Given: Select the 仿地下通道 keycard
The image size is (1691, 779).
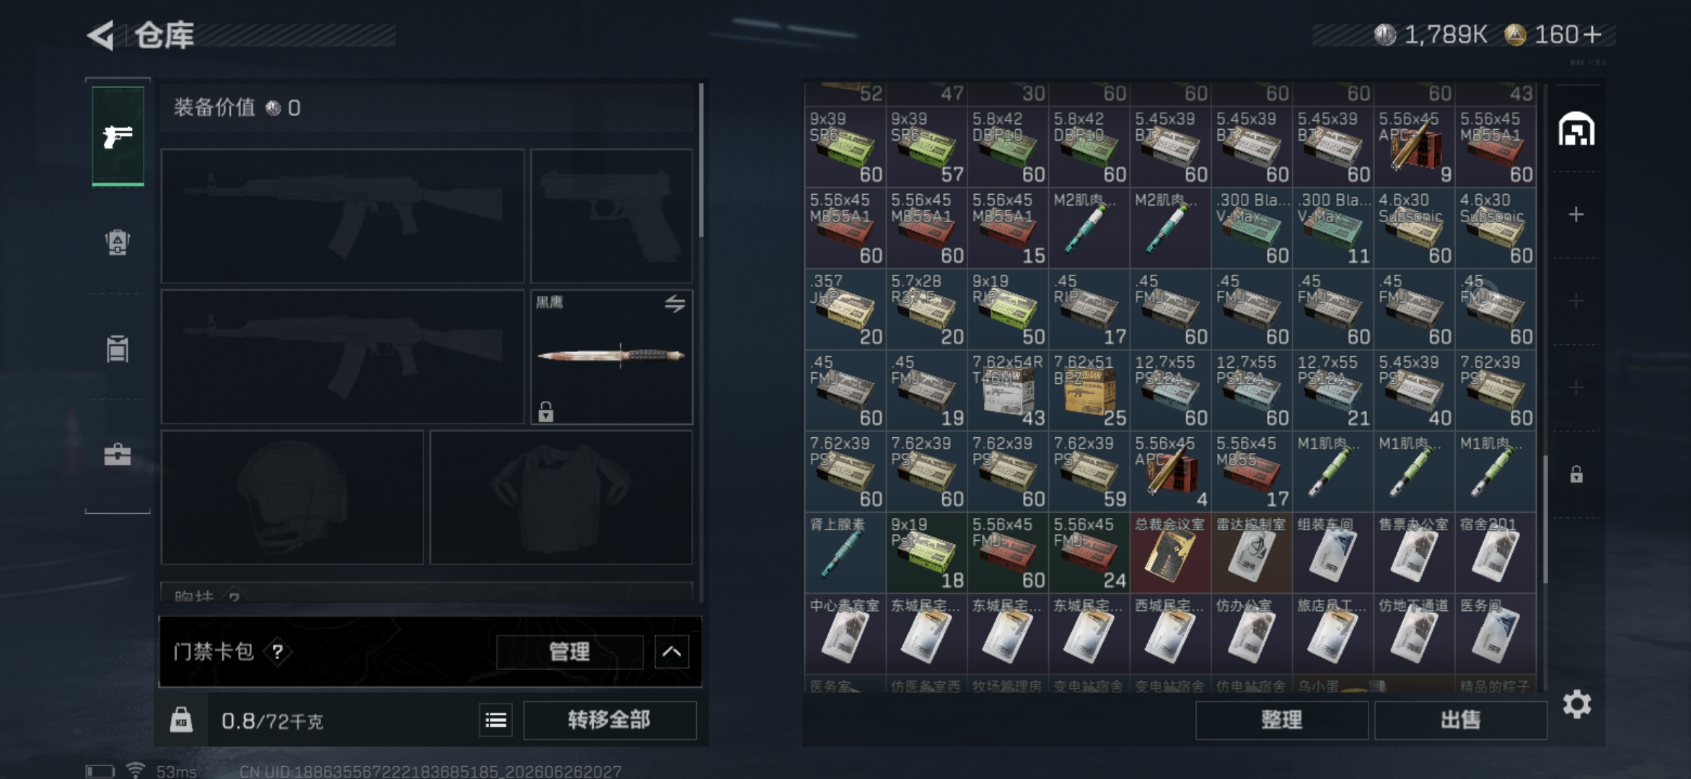Looking at the screenshot, I should [x=1414, y=634].
